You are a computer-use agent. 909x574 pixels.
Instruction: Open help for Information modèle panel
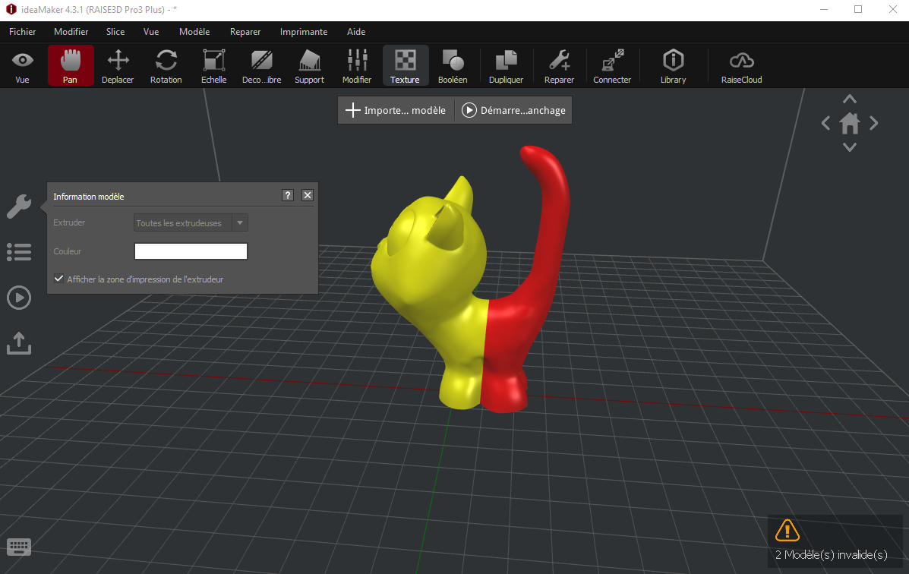[x=288, y=195]
